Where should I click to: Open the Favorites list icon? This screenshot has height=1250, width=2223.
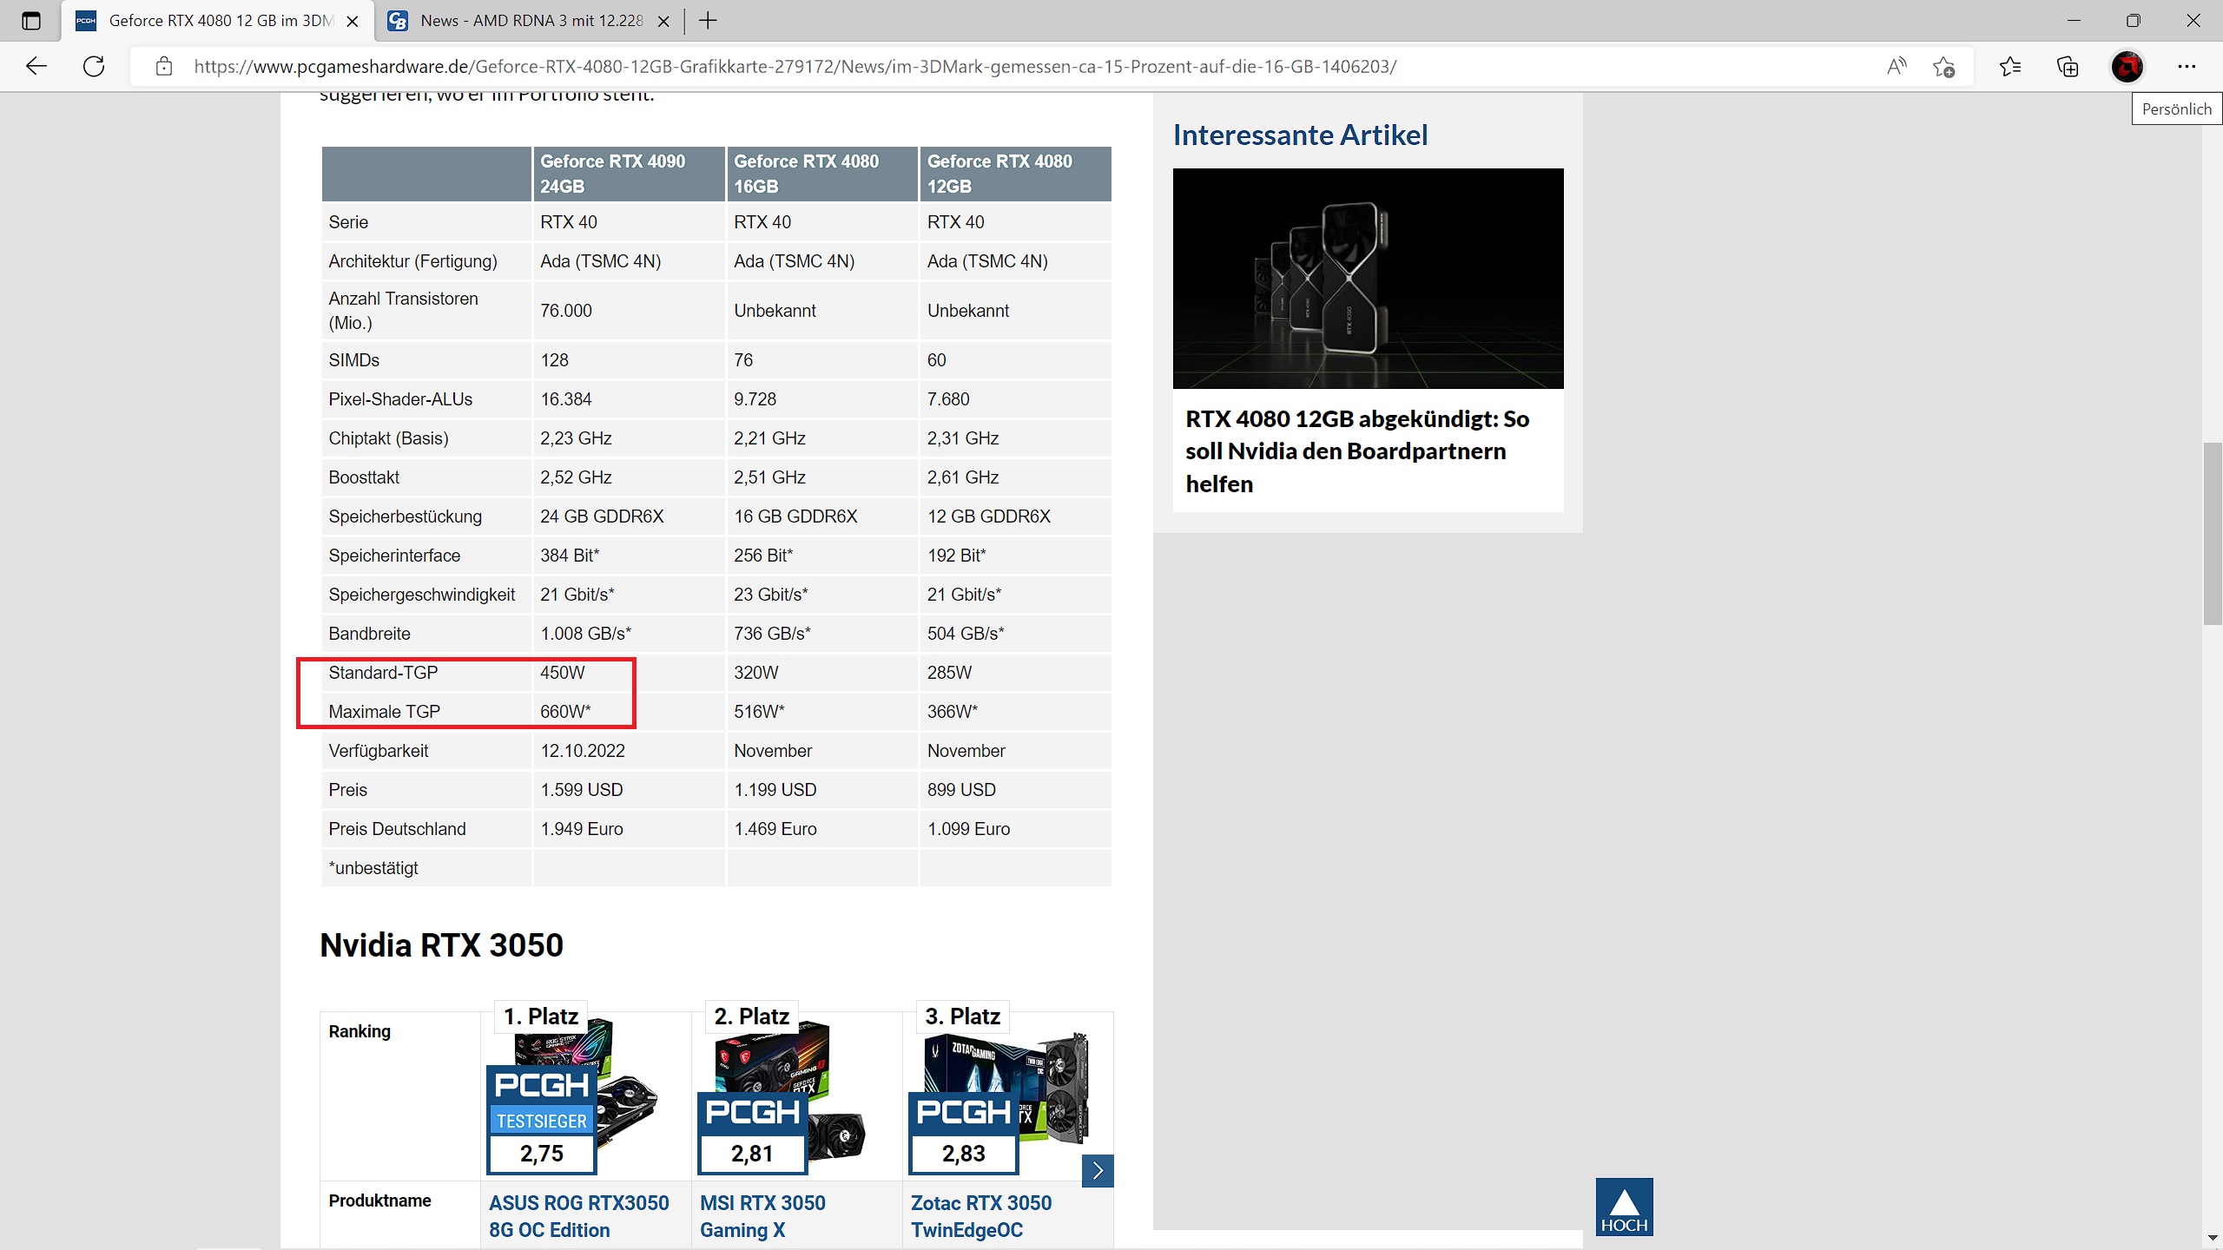tap(2009, 67)
